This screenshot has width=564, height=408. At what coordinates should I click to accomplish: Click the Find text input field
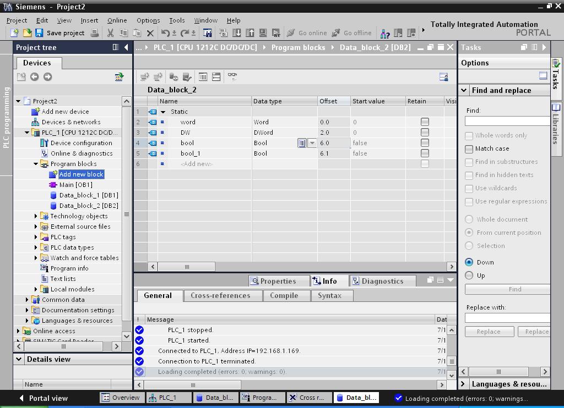(x=507, y=121)
